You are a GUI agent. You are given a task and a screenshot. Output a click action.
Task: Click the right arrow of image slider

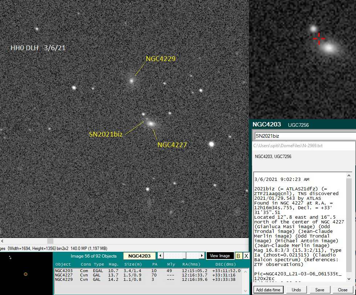click(202, 256)
